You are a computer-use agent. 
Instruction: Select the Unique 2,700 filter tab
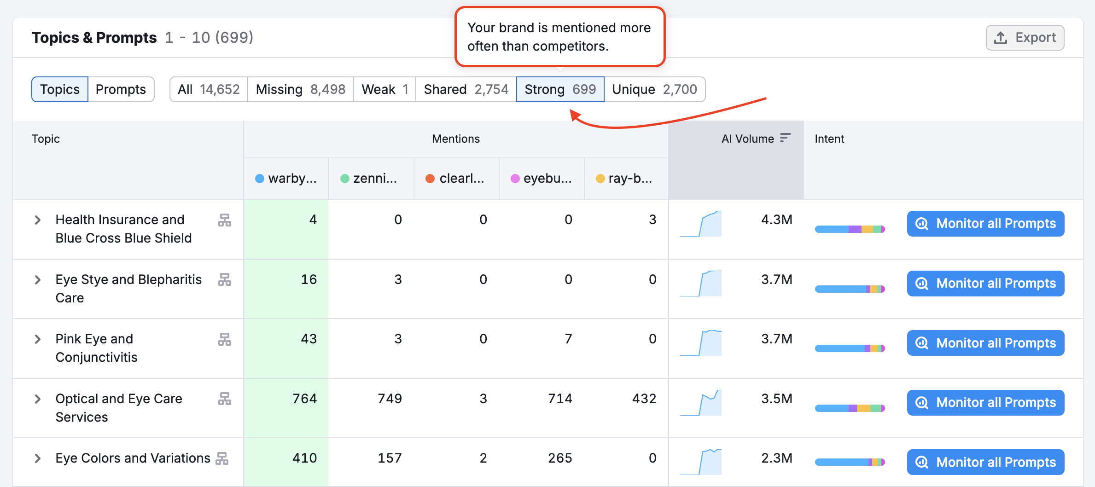click(x=654, y=89)
